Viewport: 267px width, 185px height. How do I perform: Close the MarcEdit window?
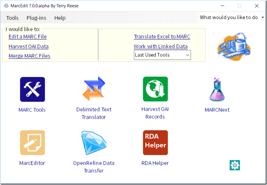point(257,6)
